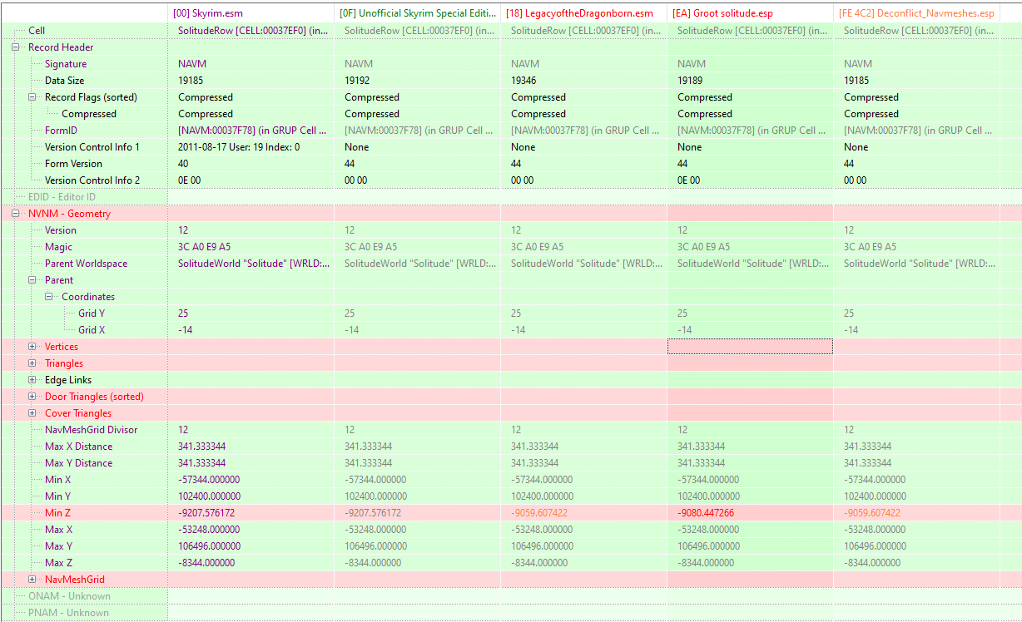Select the Deconflict_Navmeshes.esp column header
The width and height of the screenshot is (1022, 622).
(916, 13)
